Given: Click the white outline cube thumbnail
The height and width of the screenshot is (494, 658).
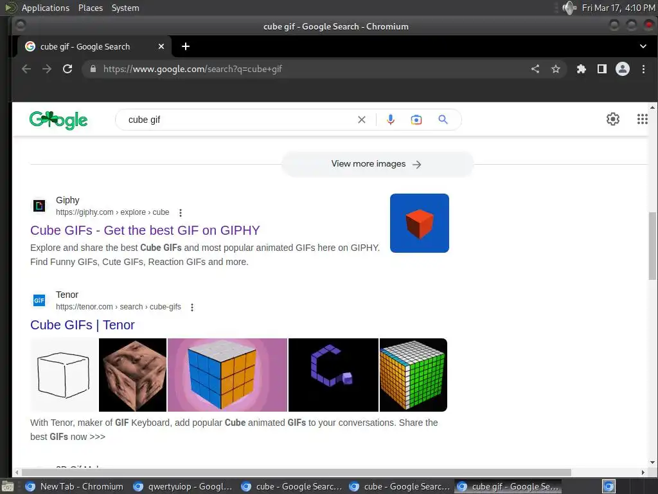Looking at the screenshot, I should coord(64,375).
